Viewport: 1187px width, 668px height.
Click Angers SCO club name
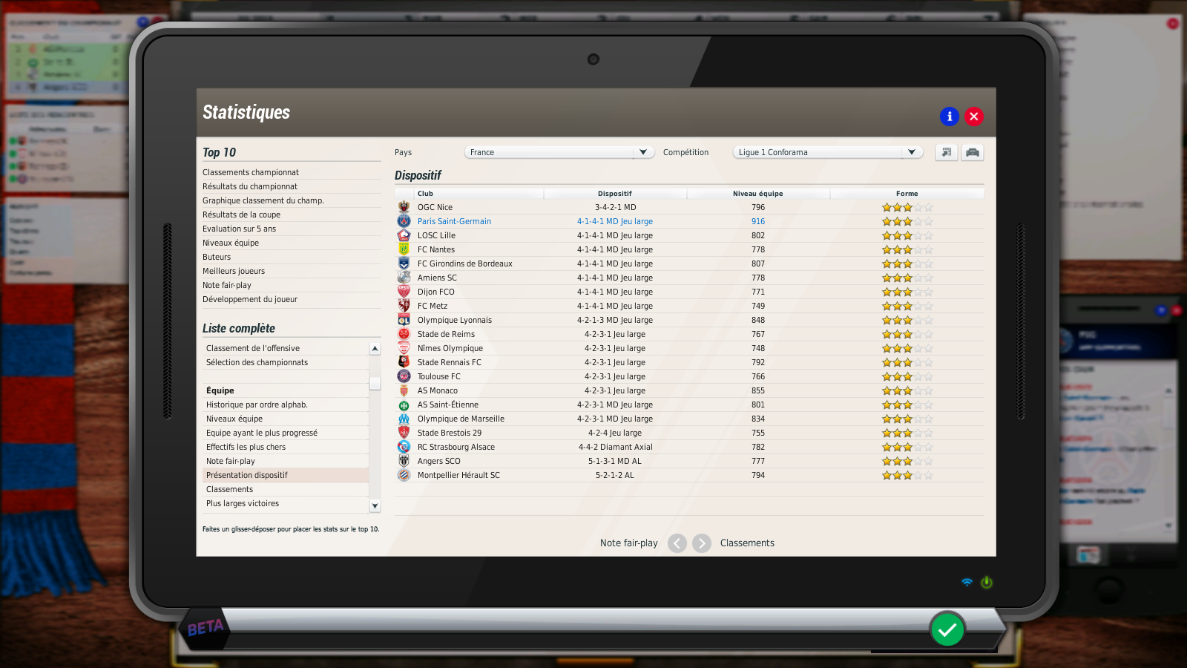coord(438,461)
